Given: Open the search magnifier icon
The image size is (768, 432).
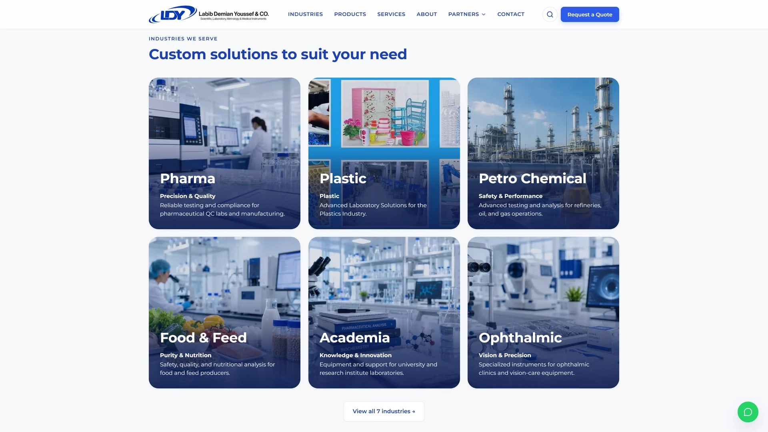Looking at the screenshot, I should pos(550,14).
